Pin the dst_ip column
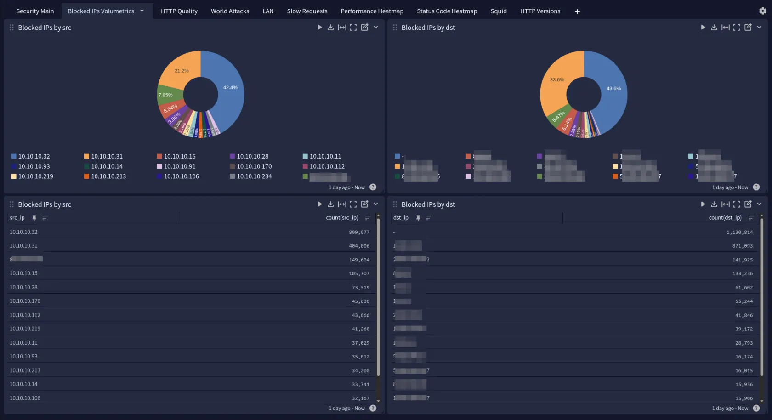The width and height of the screenshot is (772, 420). tap(418, 218)
